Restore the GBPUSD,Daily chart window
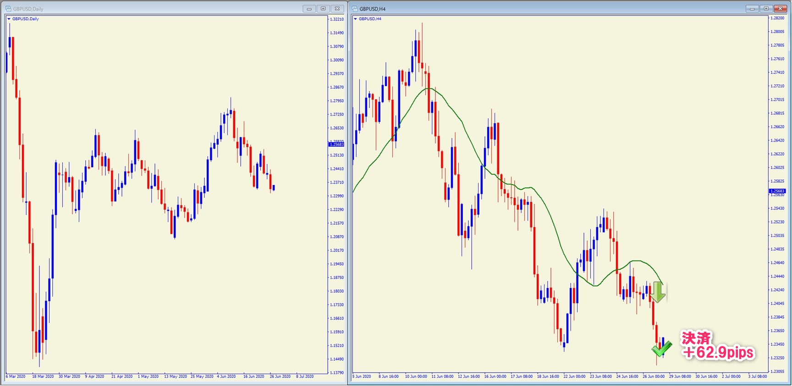 pyautogui.click(x=323, y=9)
